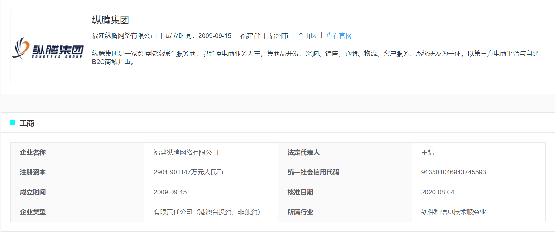Click the 有限责任公司（港澳台投资、非独资） value
Screen dimensions: 555x232
coord(207,212)
